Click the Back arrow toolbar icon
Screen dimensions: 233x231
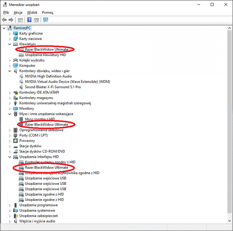[x=4, y=20]
